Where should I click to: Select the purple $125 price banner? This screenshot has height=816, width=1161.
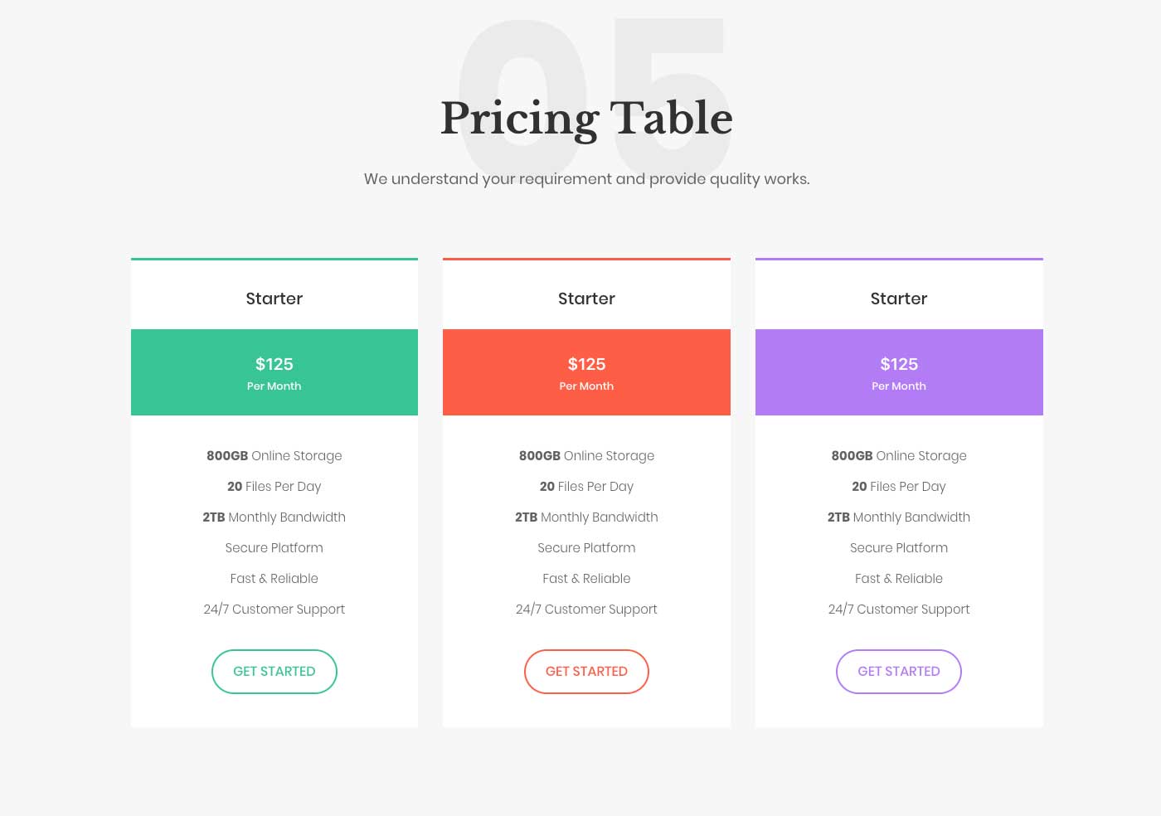pos(899,372)
